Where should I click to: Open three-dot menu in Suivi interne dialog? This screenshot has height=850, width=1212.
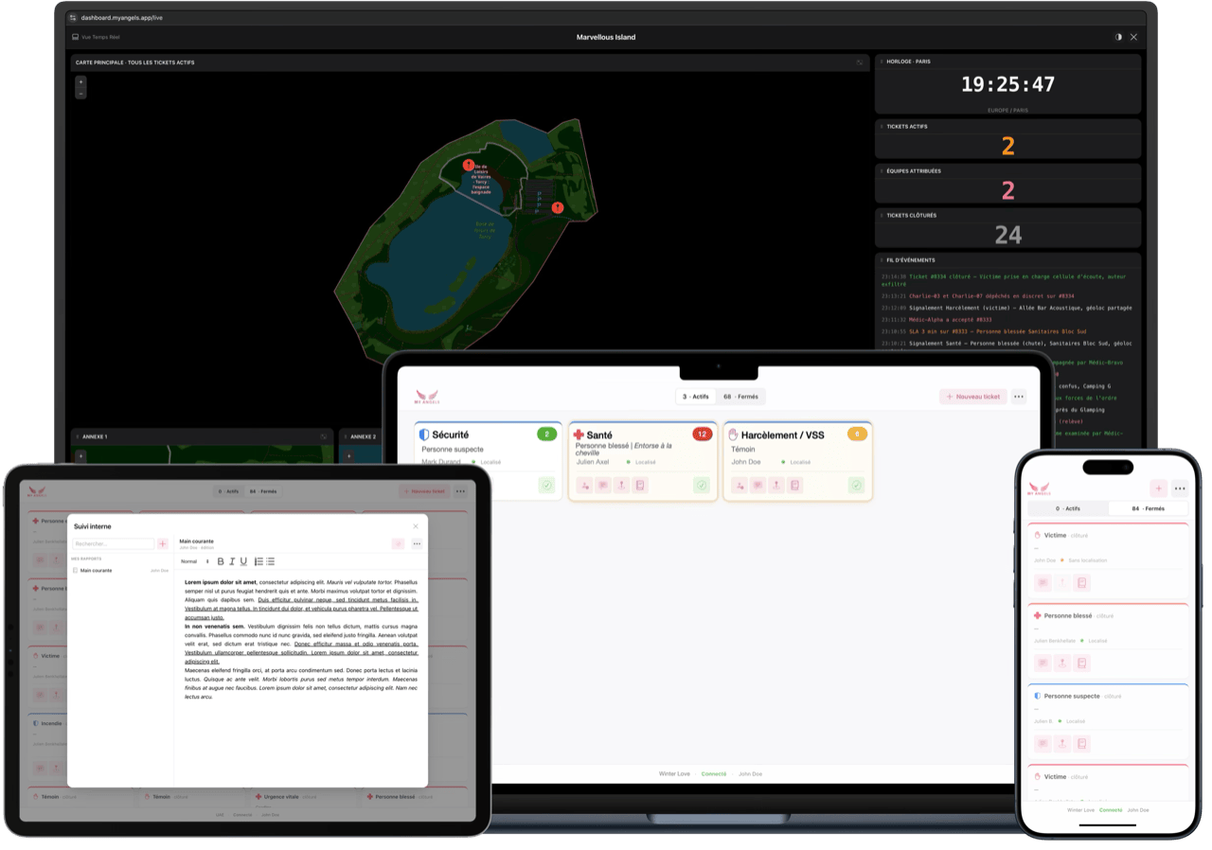[417, 544]
